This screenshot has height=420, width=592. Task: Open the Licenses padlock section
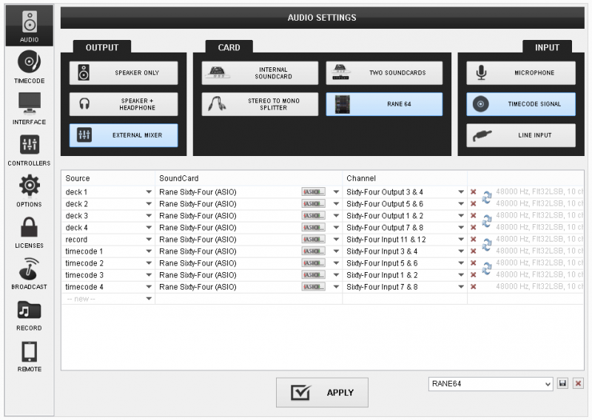pyautogui.click(x=30, y=232)
